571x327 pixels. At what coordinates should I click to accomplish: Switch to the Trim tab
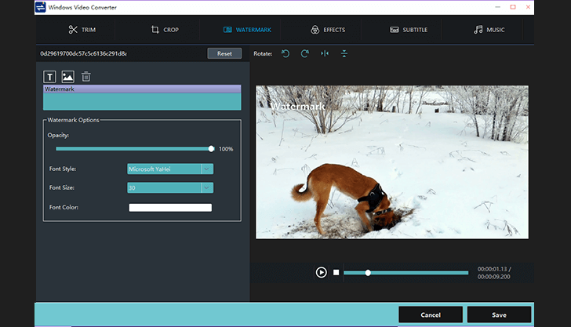(82, 30)
